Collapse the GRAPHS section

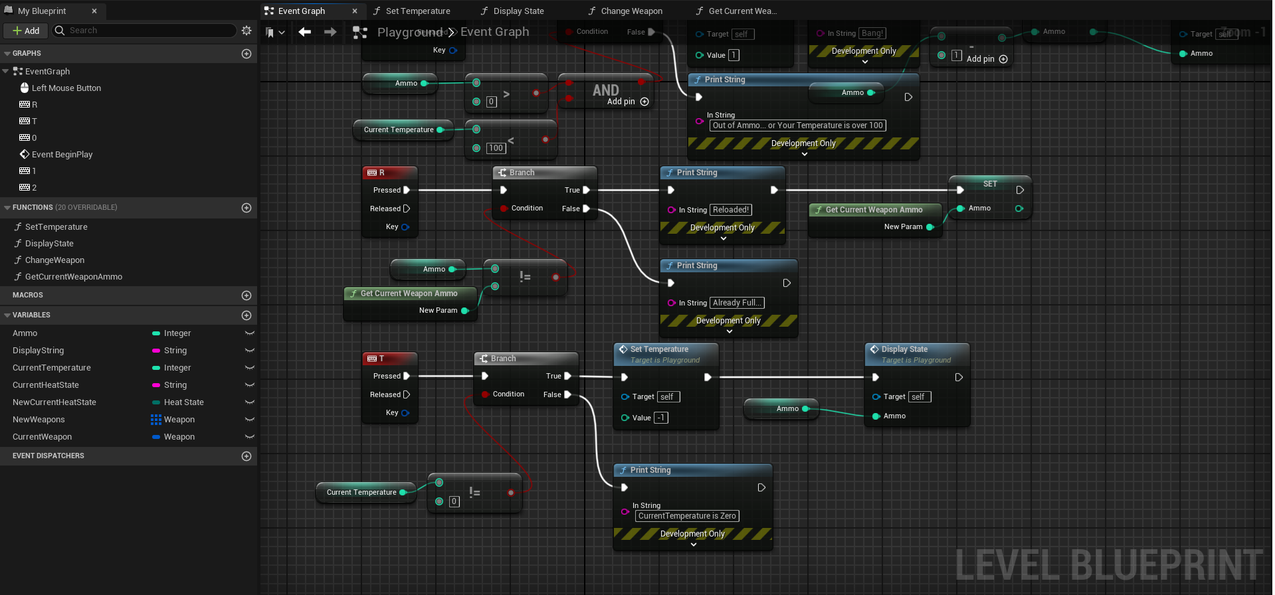tap(7, 54)
